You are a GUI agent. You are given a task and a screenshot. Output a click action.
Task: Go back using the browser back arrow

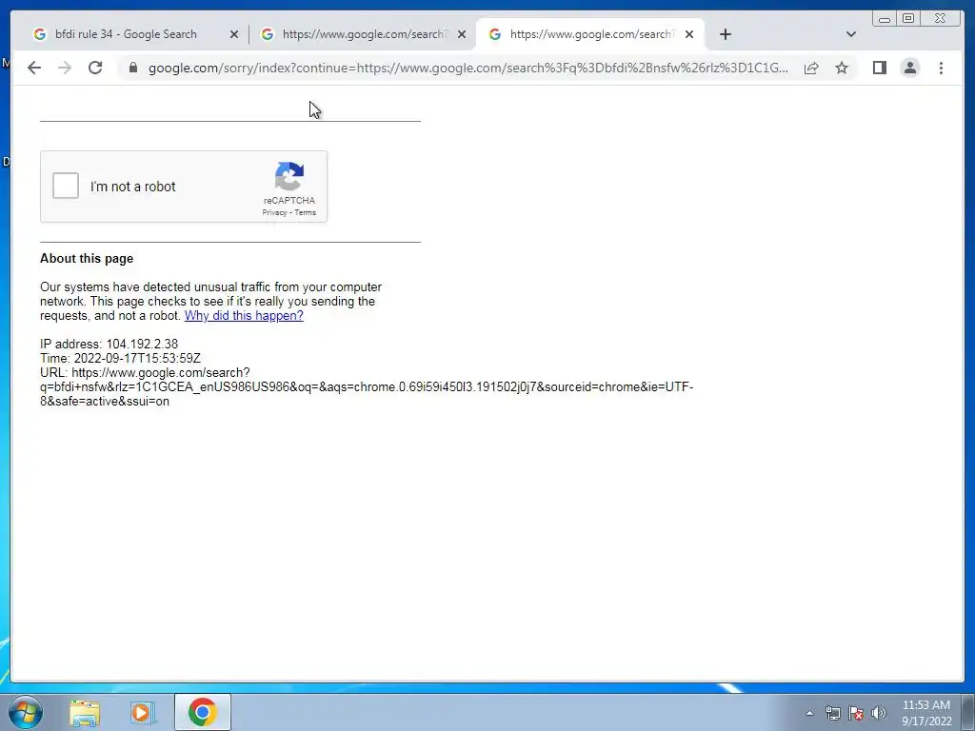(34, 68)
